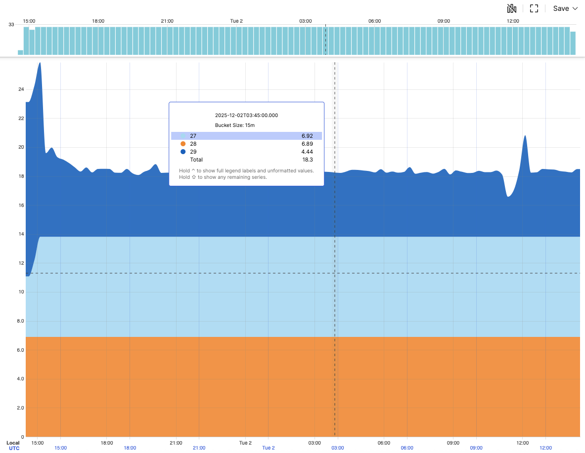Click the last shorter bar in histogram
Image resolution: width=585 pixels, height=453 pixels.
click(x=573, y=43)
